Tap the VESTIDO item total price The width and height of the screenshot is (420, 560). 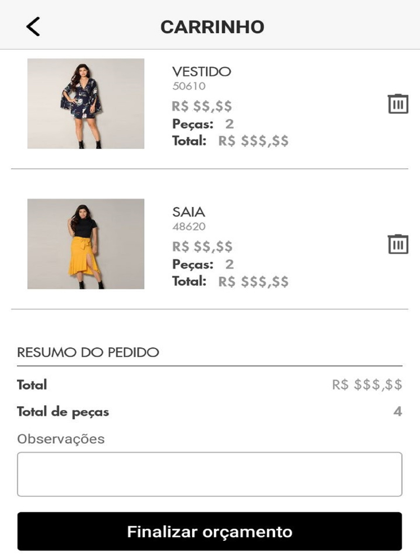253,141
